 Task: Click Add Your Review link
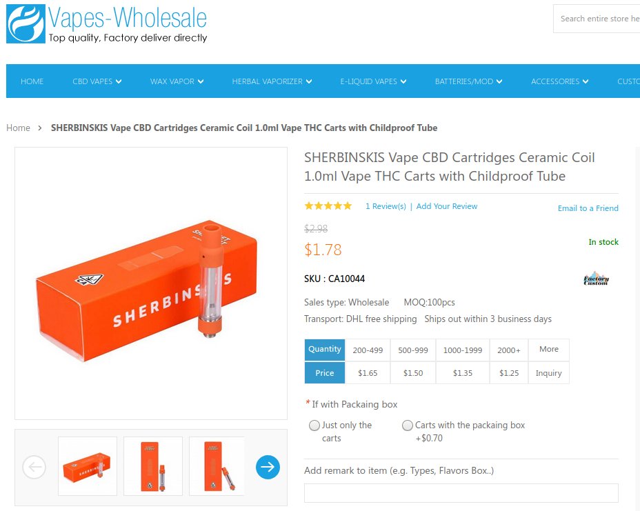pos(446,206)
